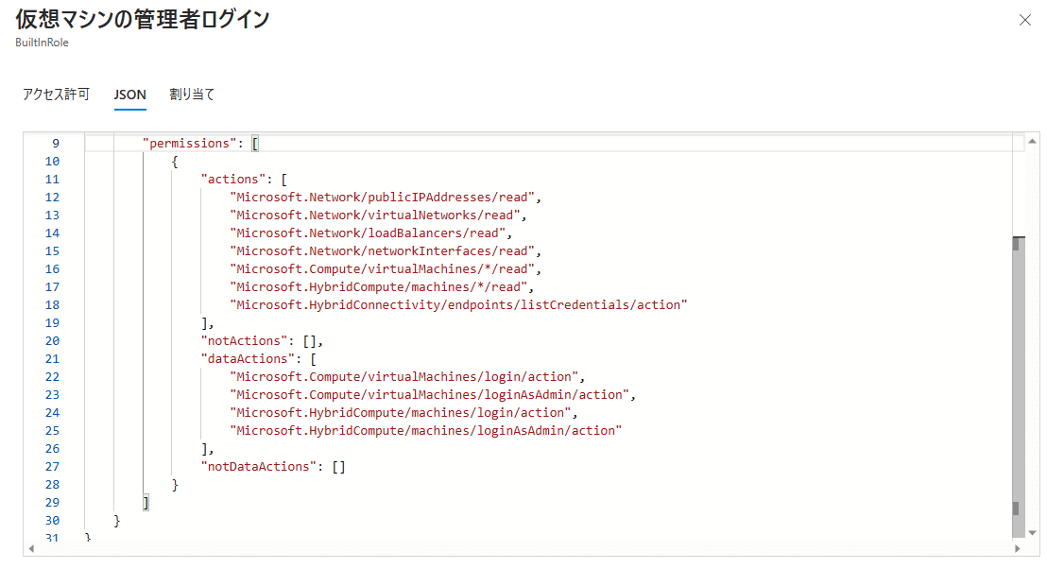The height and width of the screenshot is (569, 1047).
Task: Click the vertical scrollbar up arrow
Action: (1032, 141)
